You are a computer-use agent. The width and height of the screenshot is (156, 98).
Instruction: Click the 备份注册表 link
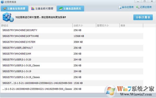click(x=128, y=7)
